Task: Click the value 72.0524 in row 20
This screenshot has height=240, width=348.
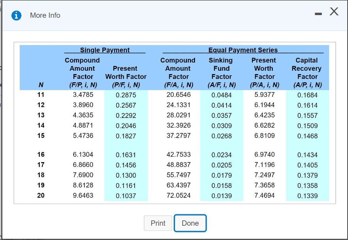Action: click(178, 195)
